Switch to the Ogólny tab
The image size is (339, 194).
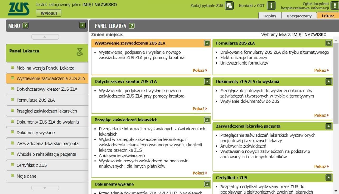(270, 16)
